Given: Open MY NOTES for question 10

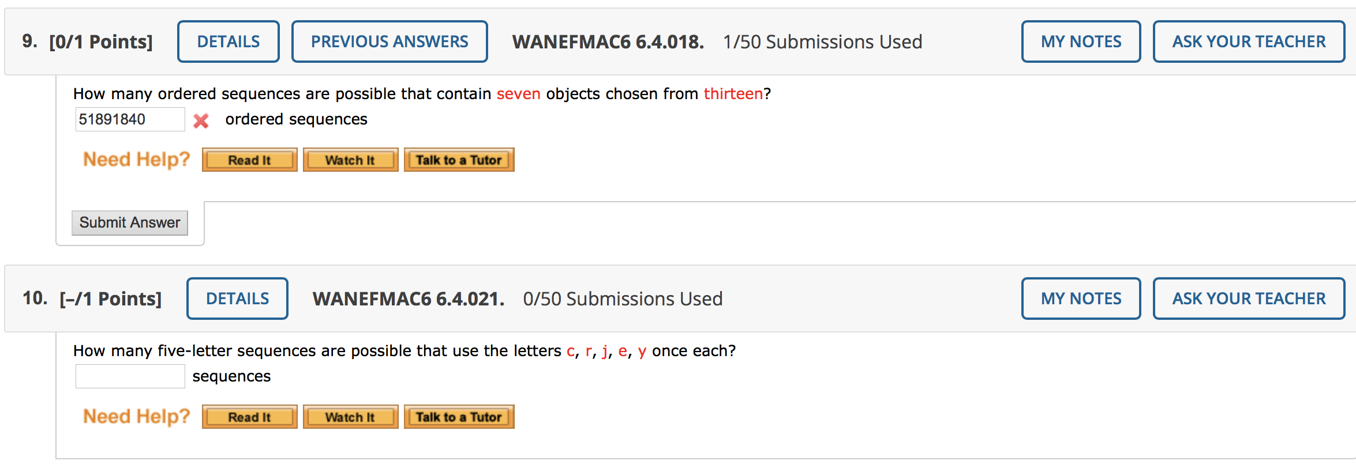Looking at the screenshot, I should [1081, 299].
